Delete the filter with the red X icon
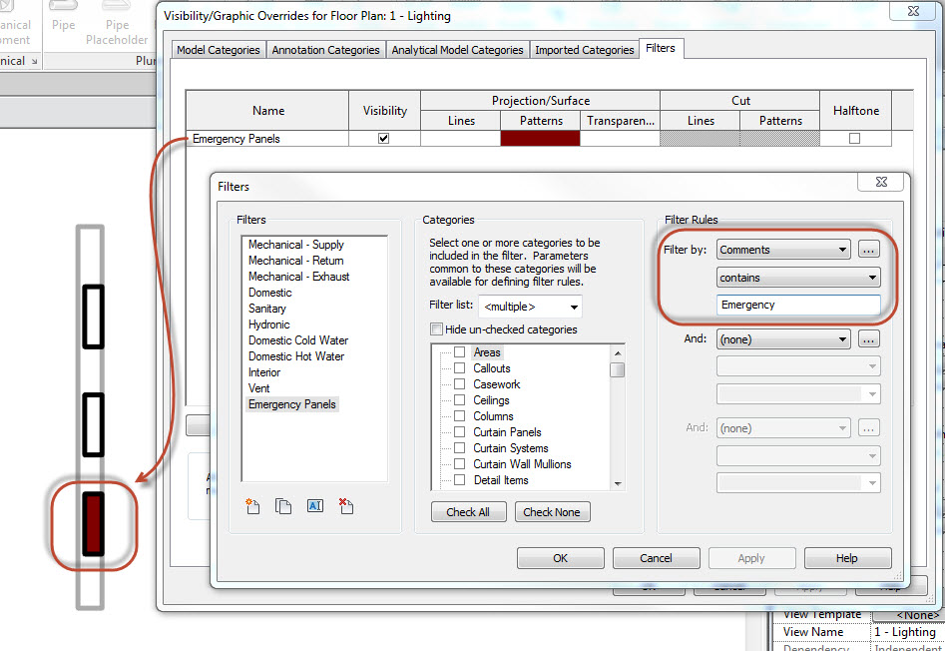This screenshot has height=651, width=945. pyautogui.click(x=345, y=506)
